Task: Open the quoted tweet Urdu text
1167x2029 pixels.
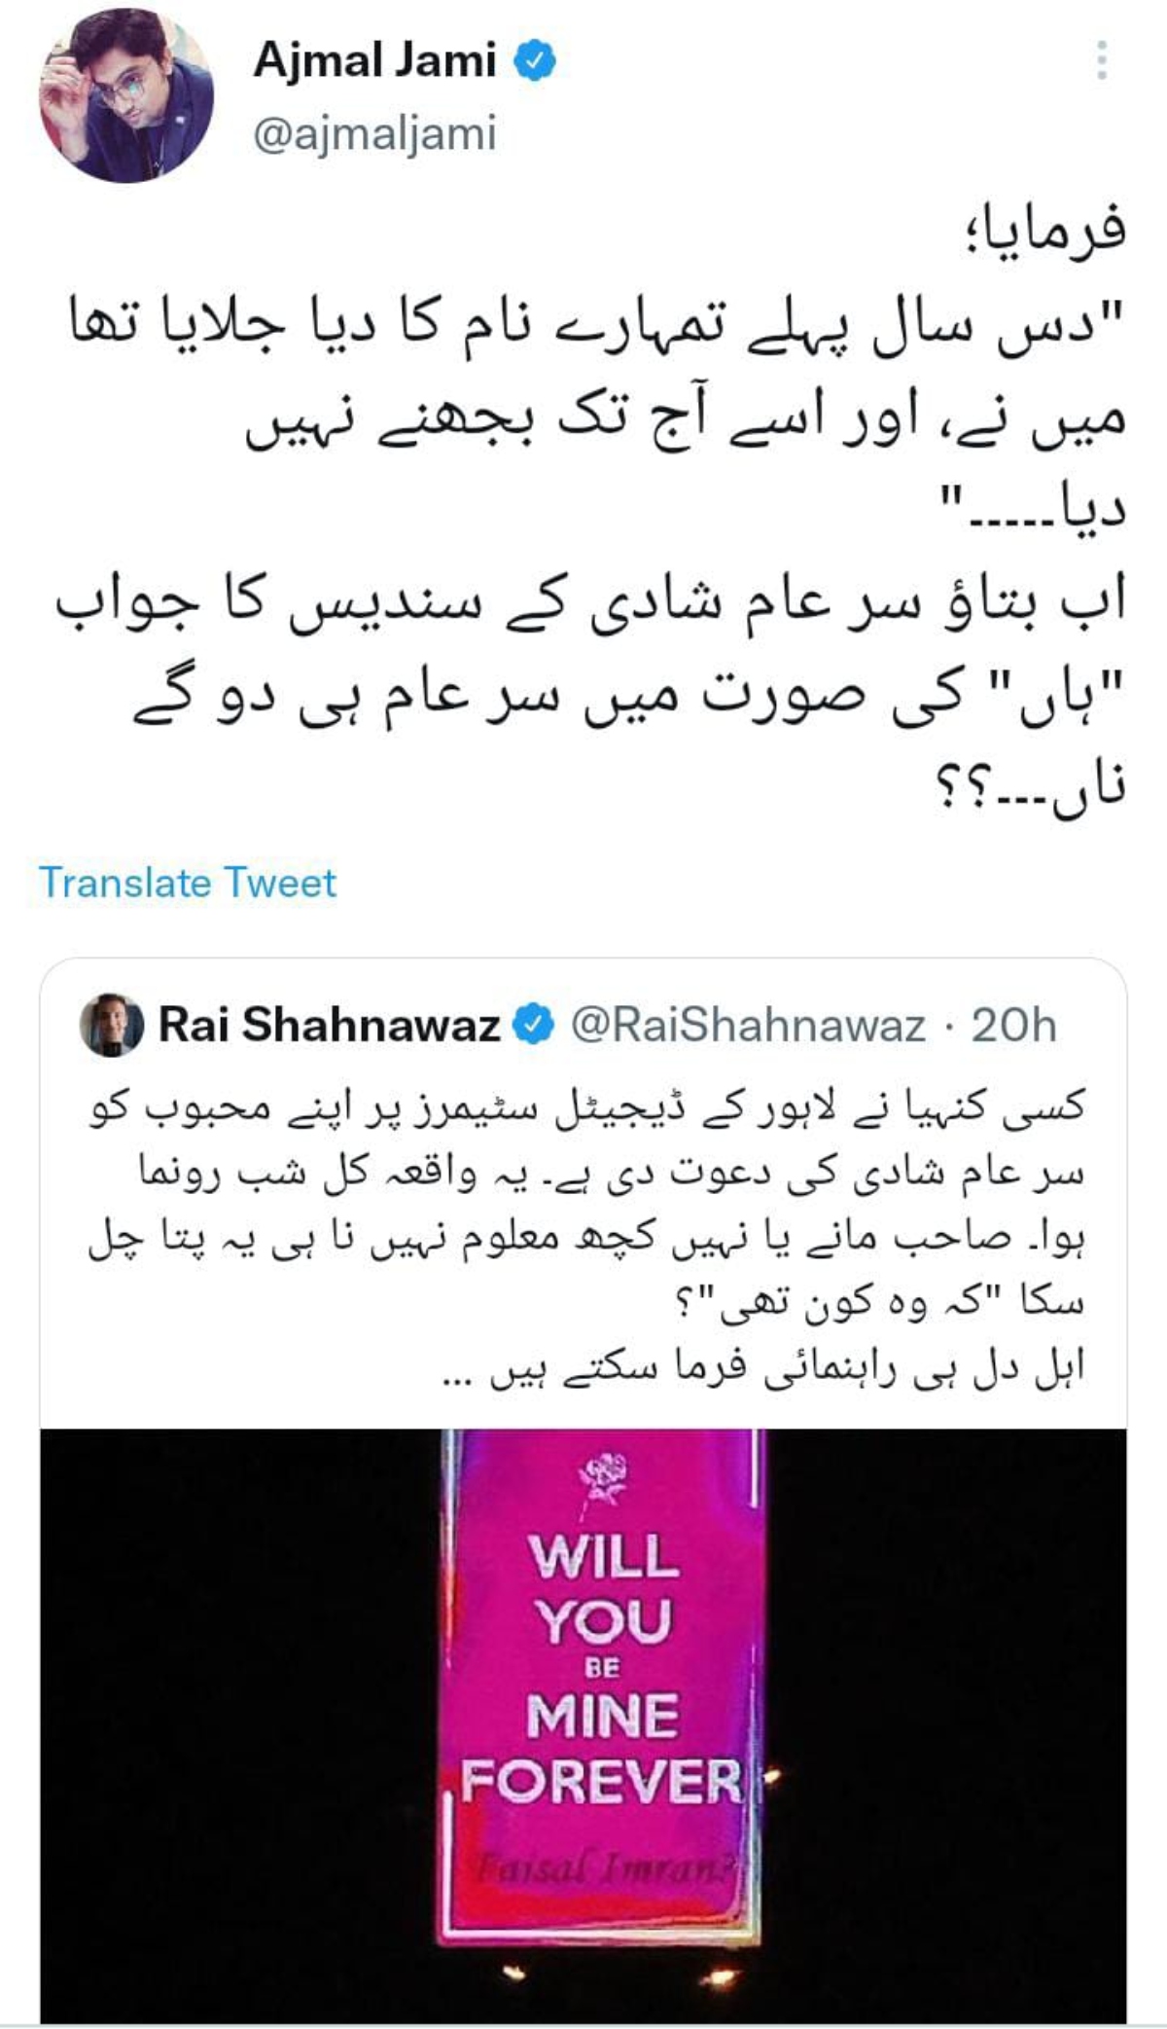Action: (586, 1237)
